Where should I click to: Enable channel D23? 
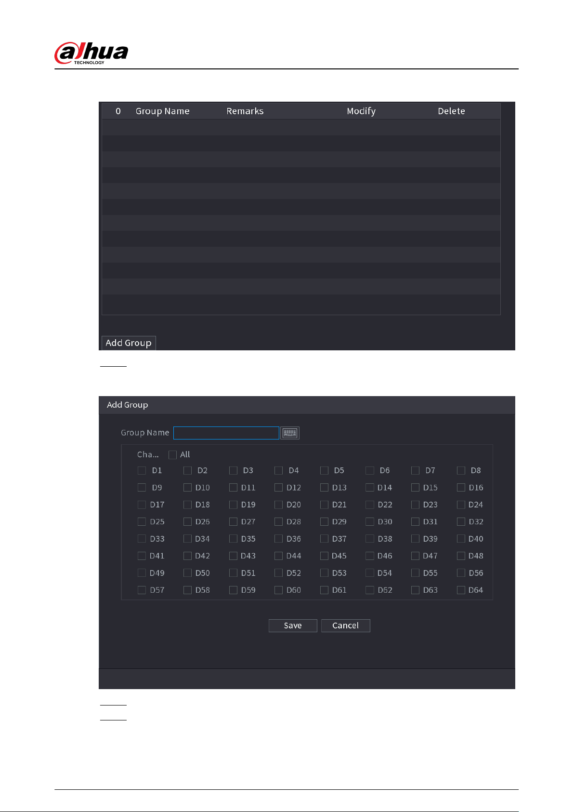(x=415, y=505)
